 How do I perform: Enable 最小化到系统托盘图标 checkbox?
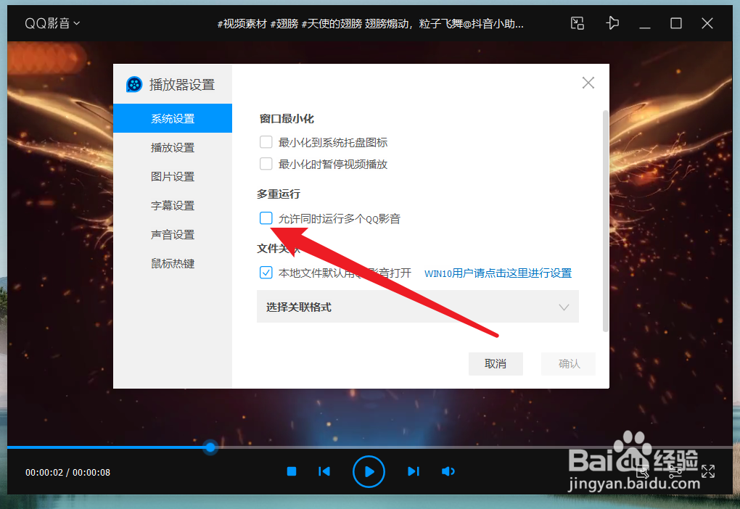click(266, 142)
